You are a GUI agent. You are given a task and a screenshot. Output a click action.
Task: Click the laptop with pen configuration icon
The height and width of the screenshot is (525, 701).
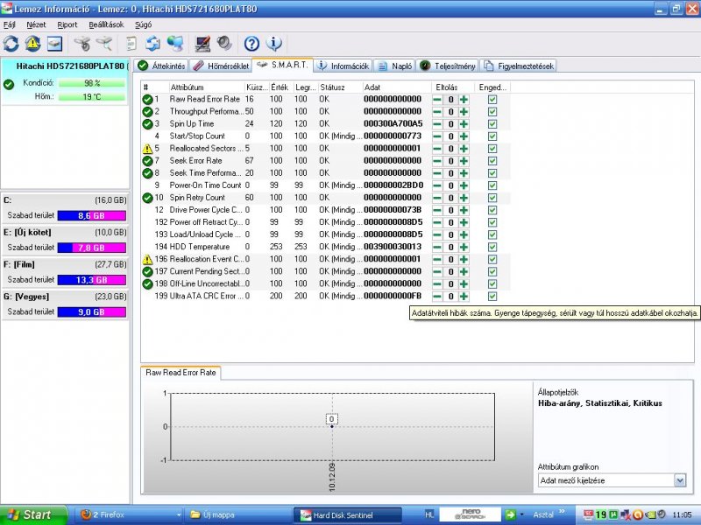click(x=202, y=44)
